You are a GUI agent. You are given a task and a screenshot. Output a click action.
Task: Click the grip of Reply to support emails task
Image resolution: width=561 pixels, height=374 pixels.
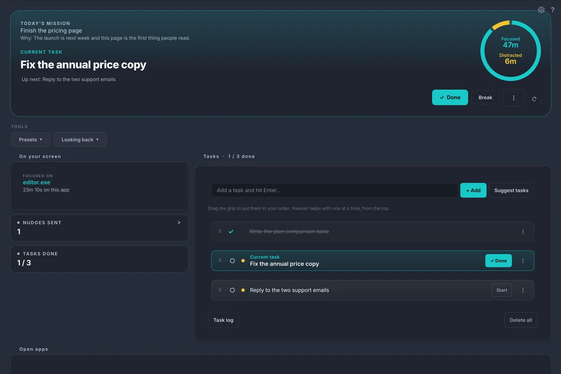pos(220,290)
